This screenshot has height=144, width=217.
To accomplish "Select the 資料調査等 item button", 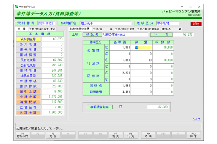I will coord(29,39).
